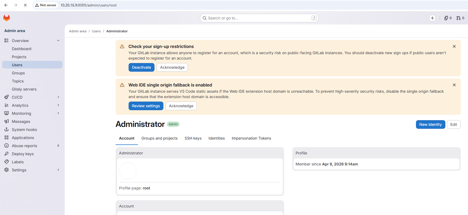This screenshot has height=215, width=468.
Task: Stop page loading with the X button
Action: click(x=25, y=5)
